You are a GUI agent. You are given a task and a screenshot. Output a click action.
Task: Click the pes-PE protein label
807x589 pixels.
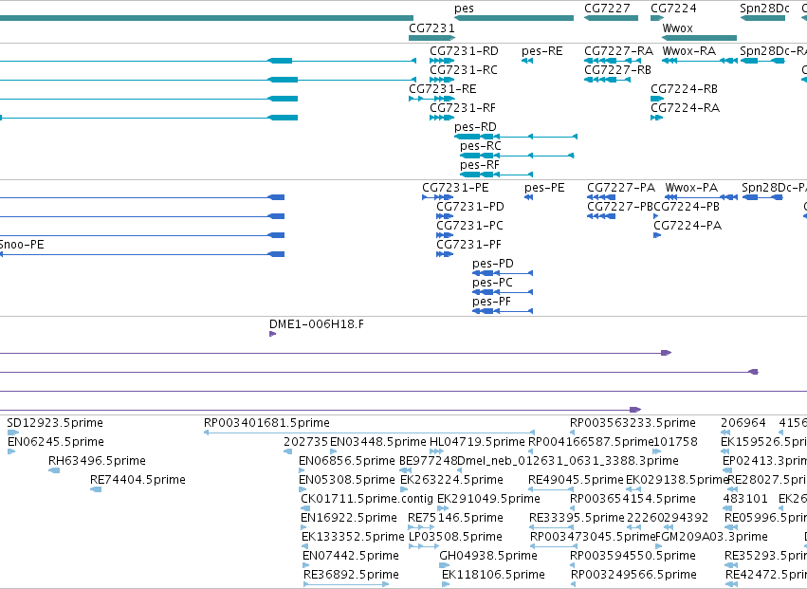[x=544, y=188]
